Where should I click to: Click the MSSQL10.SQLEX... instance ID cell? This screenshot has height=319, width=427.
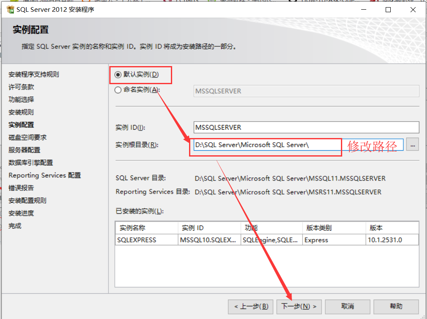click(209, 240)
